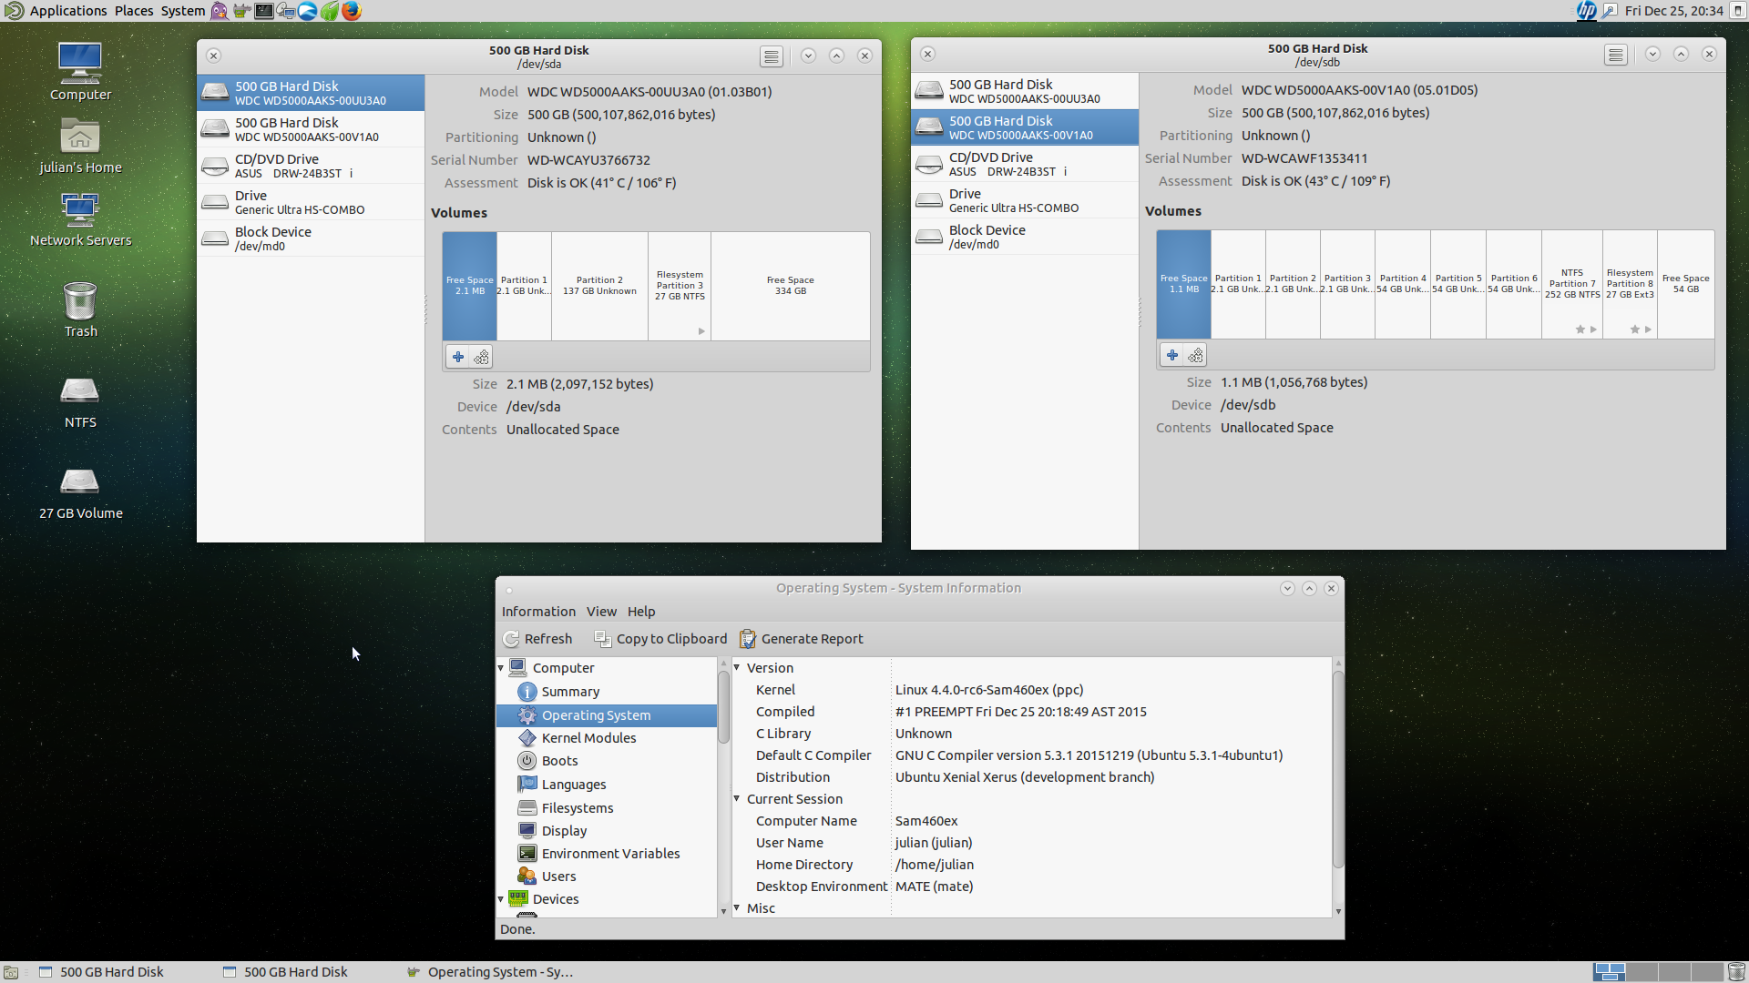Select the 334 GB Free Space block
The image size is (1749, 983).
[790, 286]
